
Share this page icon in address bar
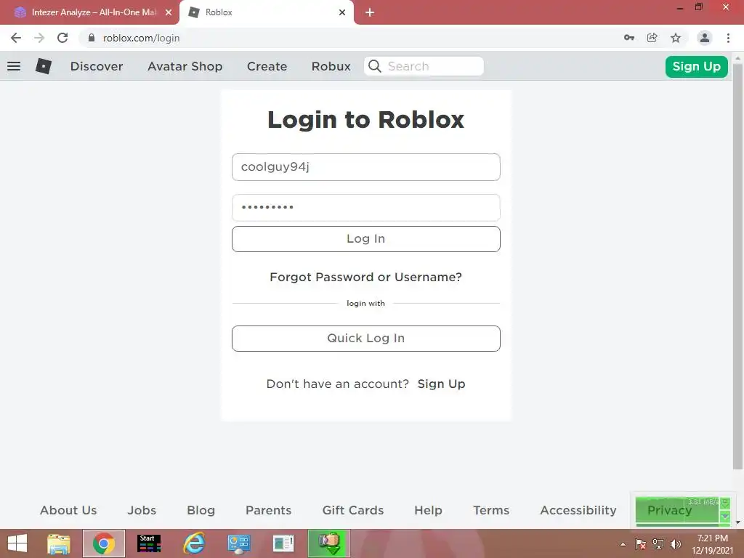click(x=652, y=38)
